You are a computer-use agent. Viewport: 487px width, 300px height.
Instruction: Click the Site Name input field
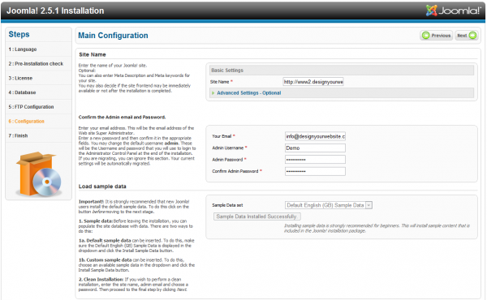click(313, 82)
